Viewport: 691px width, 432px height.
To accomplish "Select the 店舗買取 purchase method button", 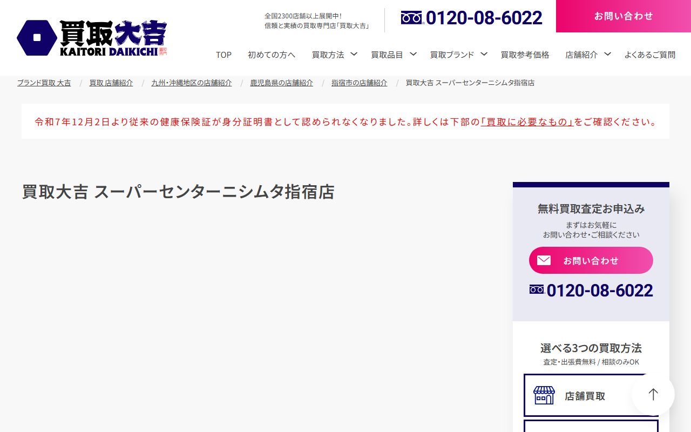I will pyautogui.click(x=591, y=395).
